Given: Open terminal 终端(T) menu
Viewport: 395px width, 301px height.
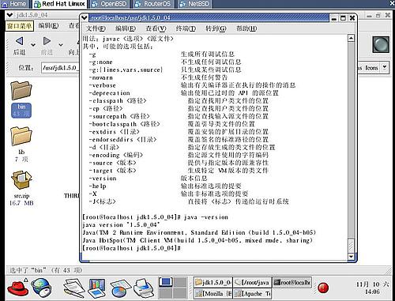Looking at the screenshot, I should pyautogui.click(x=186, y=28).
